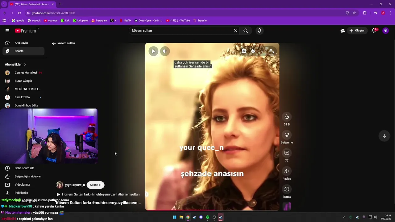Clear the kösem sultan search text
This screenshot has width=395, height=222.
(x=236, y=31)
